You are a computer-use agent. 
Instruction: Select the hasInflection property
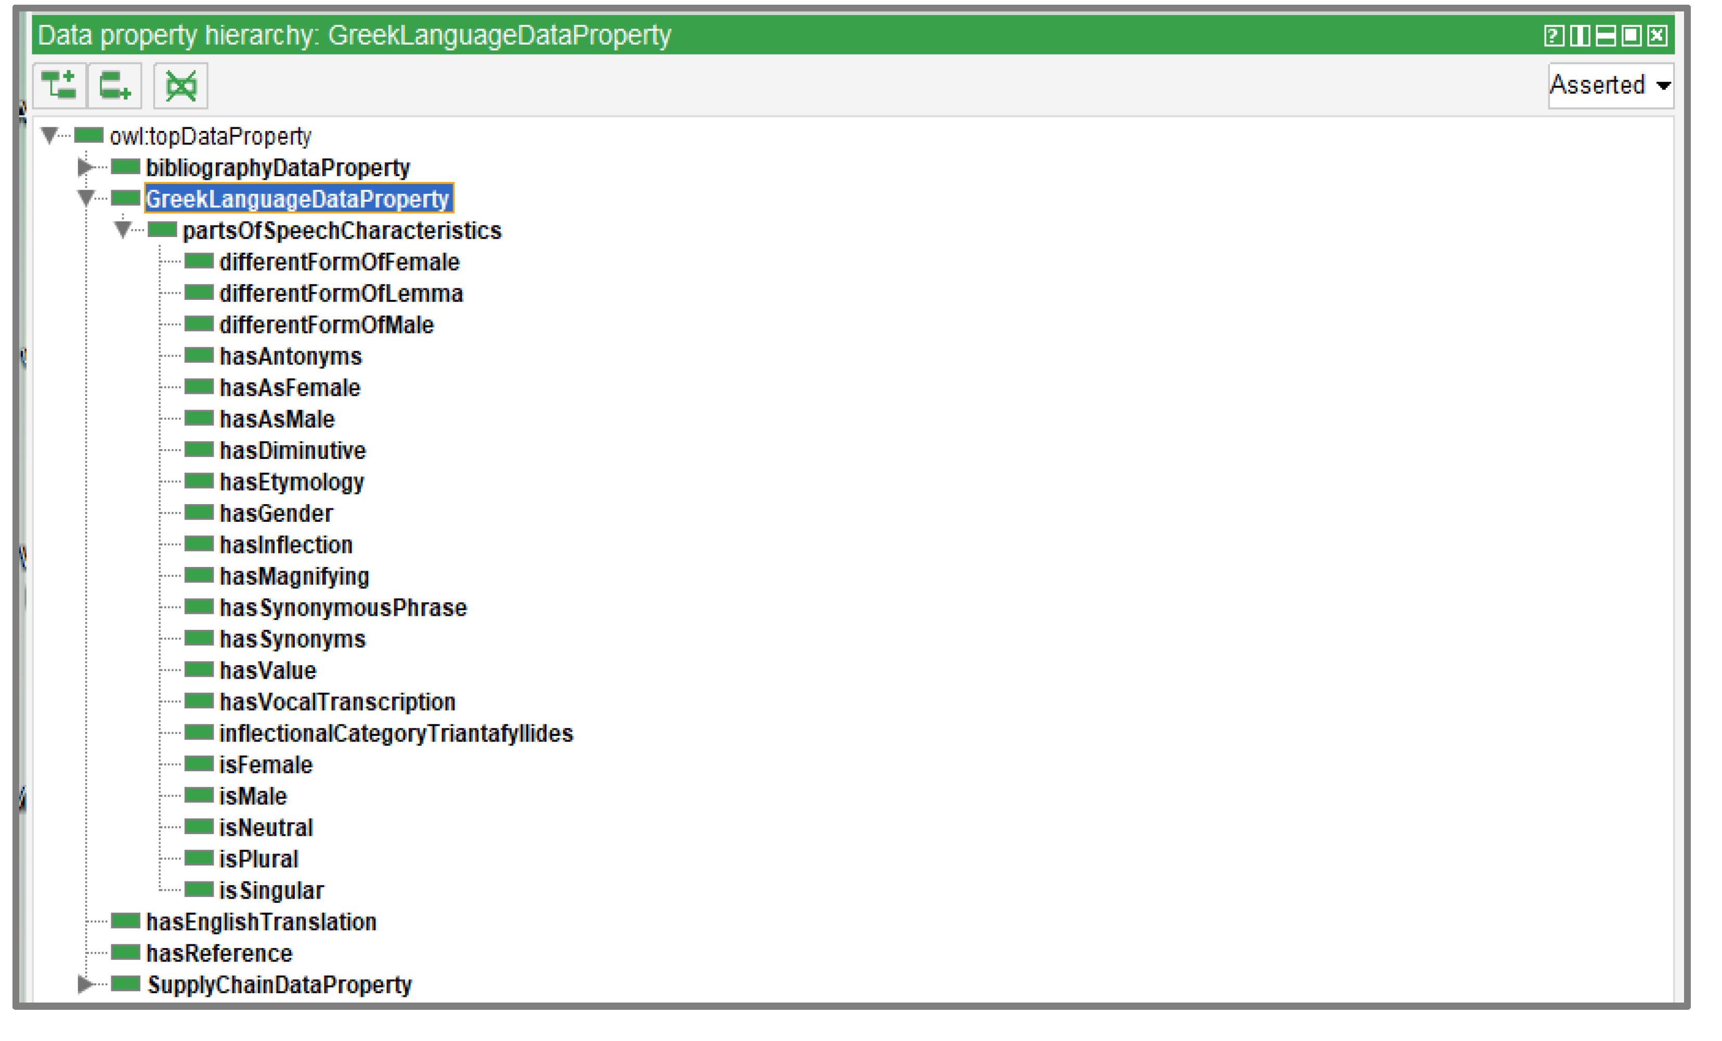(x=286, y=545)
